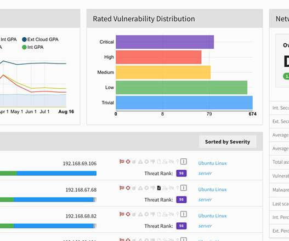Click the yellow Medium bar

(x=163, y=72)
